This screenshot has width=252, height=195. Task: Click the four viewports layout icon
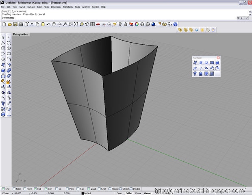click(92, 24)
